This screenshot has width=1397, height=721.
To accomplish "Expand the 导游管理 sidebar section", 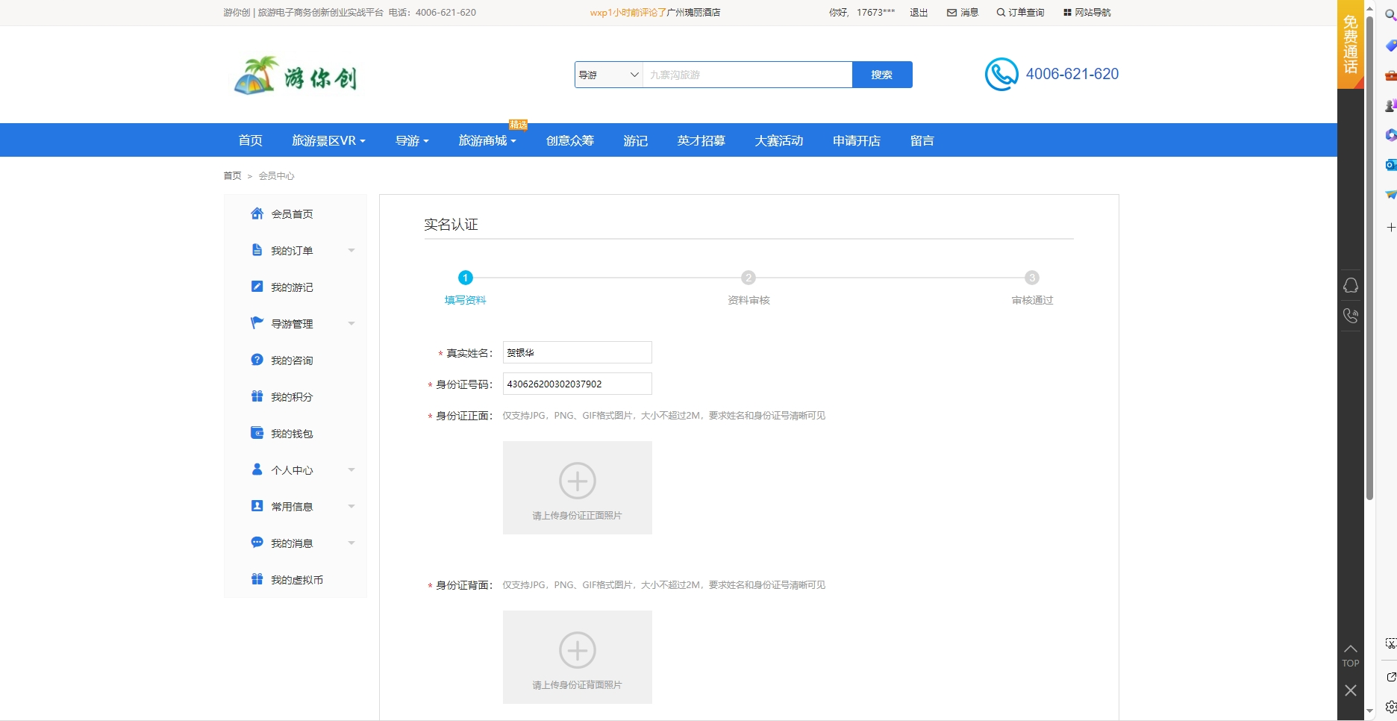I will coord(351,324).
